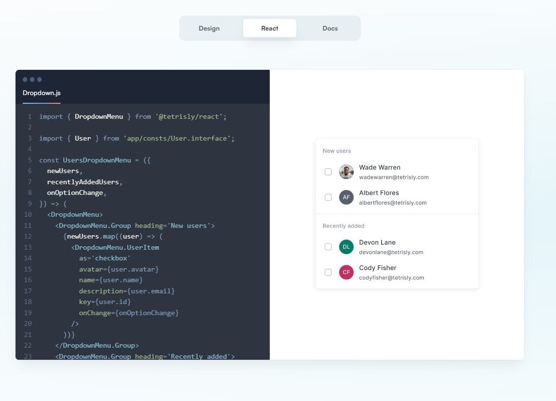
Task: Check Cody Fisher's selection checkbox
Action: (328, 272)
